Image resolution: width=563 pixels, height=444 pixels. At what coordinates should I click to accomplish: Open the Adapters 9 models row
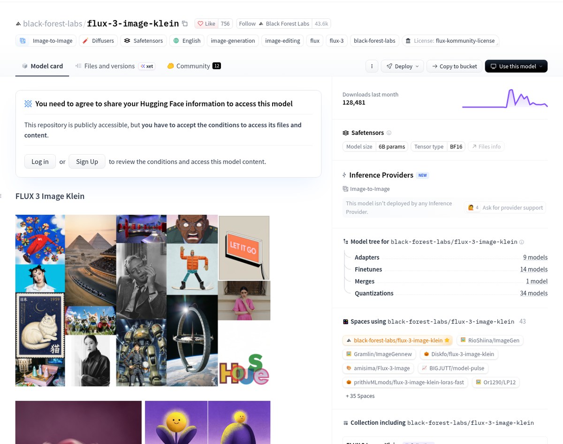click(x=451, y=257)
